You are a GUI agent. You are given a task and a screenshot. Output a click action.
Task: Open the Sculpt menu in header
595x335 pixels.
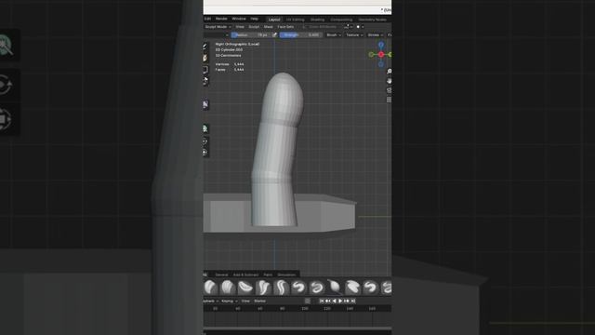(254, 27)
